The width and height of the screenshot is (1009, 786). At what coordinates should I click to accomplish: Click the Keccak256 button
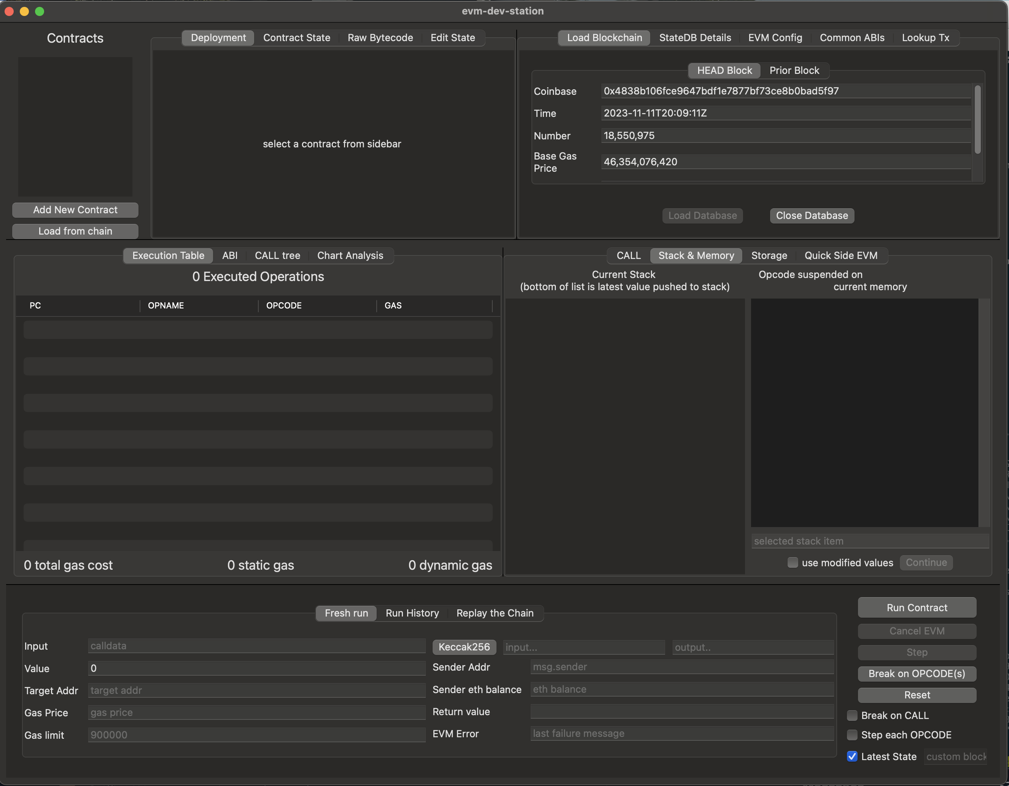(464, 647)
